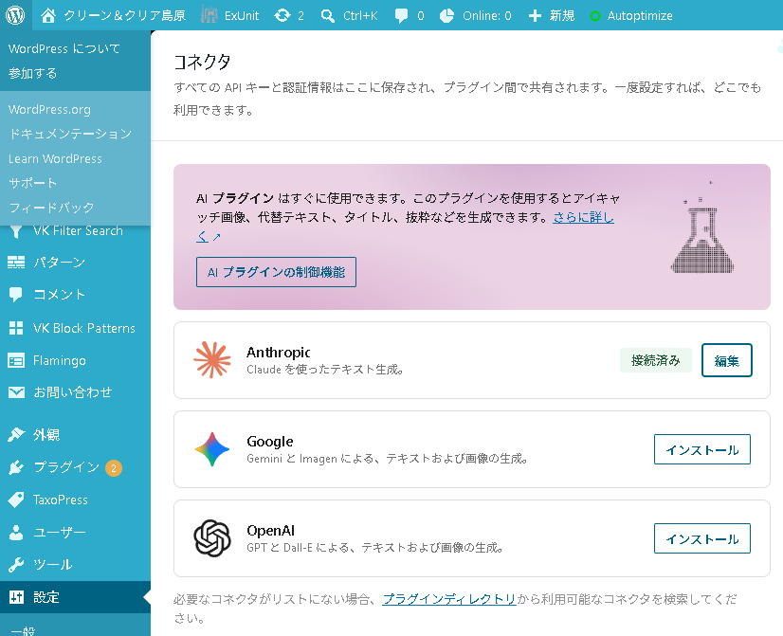The image size is (783, 636).
Task: Click the パターン sidebar icon
Action: (x=16, y=263)
